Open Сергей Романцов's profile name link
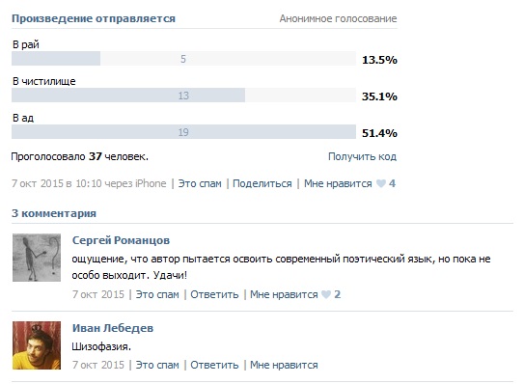Viewport: 524px width, 384px height. coord(121,240)
